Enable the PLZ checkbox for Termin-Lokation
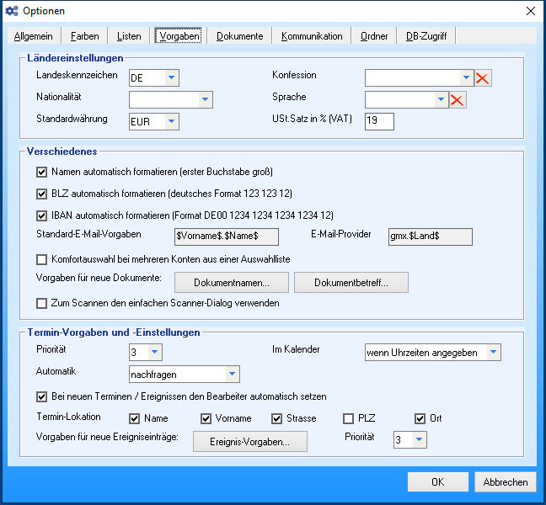Viewport: 546px width, 505px height. point(349,418)
